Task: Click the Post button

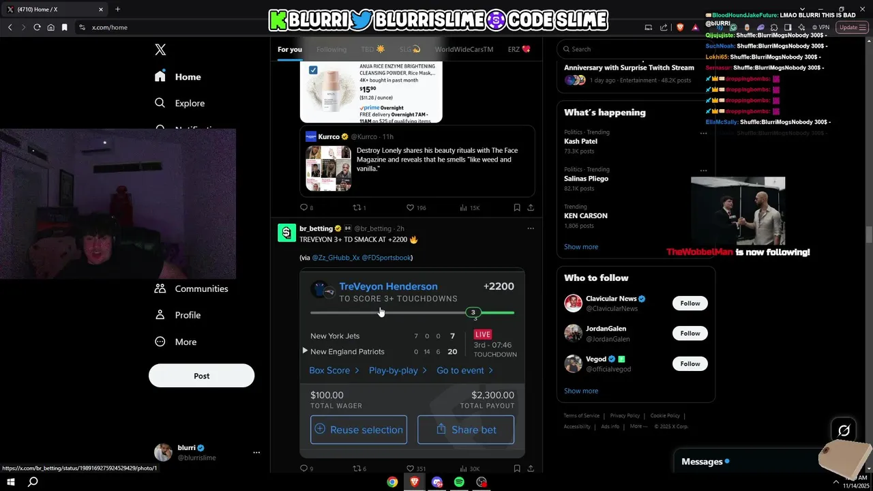Action: pos(201,376)
